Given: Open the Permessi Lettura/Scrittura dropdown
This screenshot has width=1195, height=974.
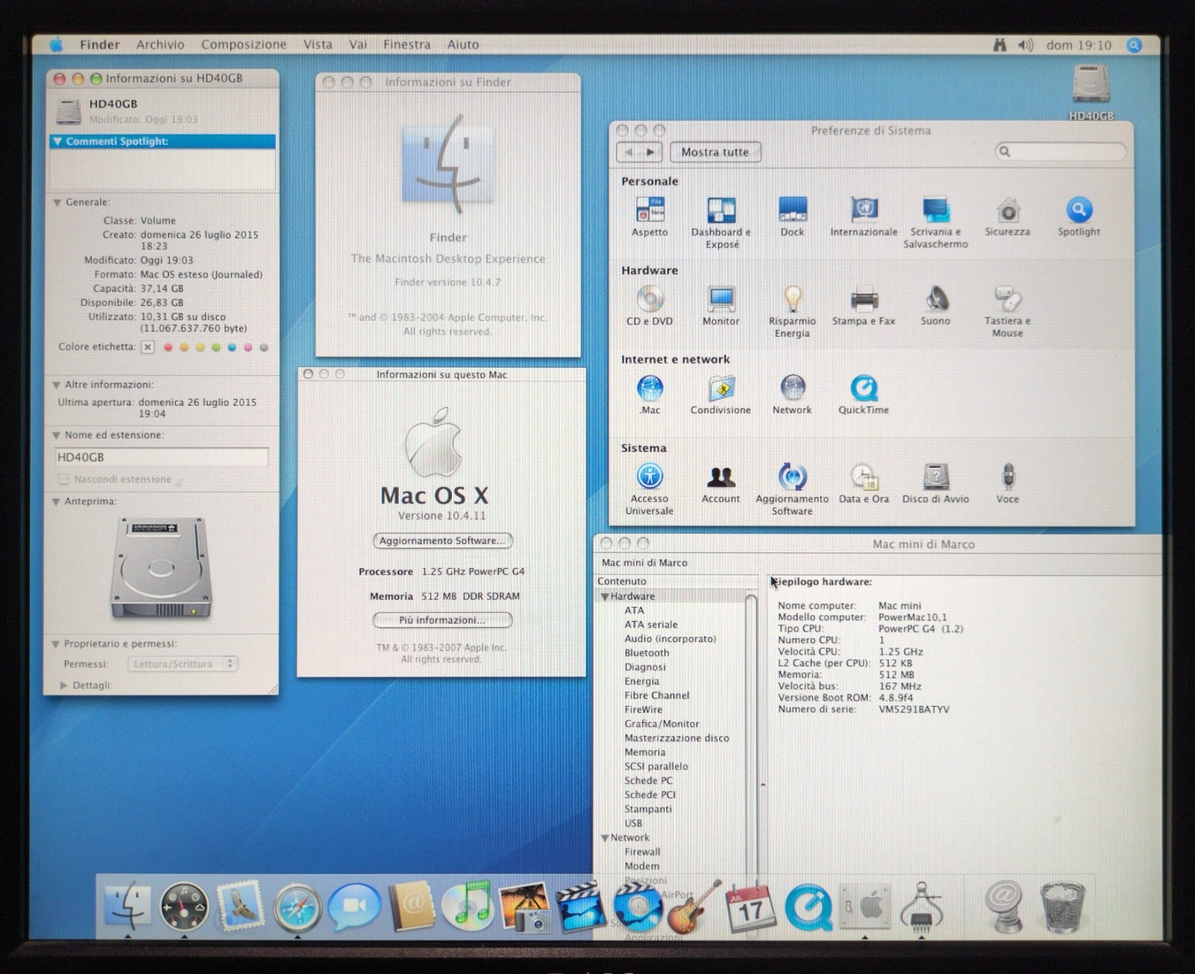Looking at the screenshot, I should (x=183, y=664).
